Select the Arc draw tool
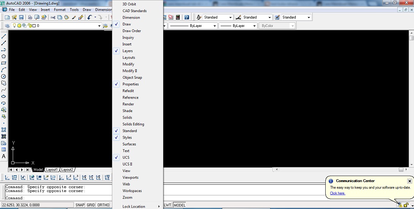Viewport: 414px width, 209px height. (x=4, y=70)
